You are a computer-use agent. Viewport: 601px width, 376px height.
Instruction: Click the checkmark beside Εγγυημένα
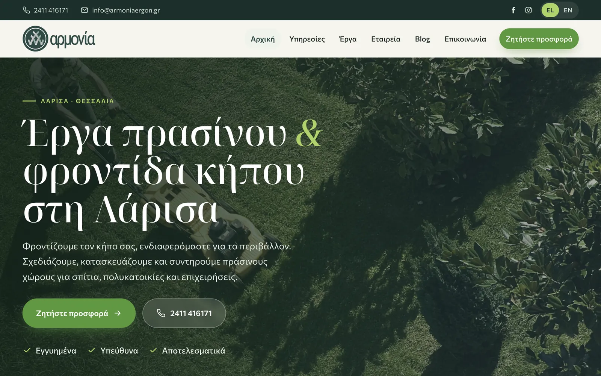click(27, 350)
